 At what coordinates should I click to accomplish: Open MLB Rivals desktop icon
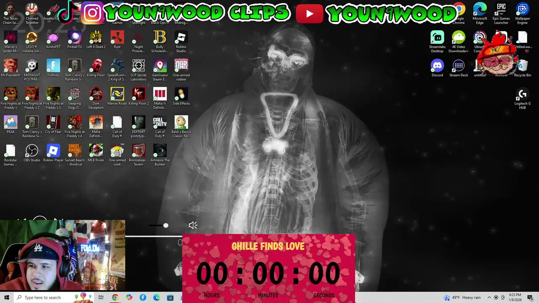pos(96,153)
